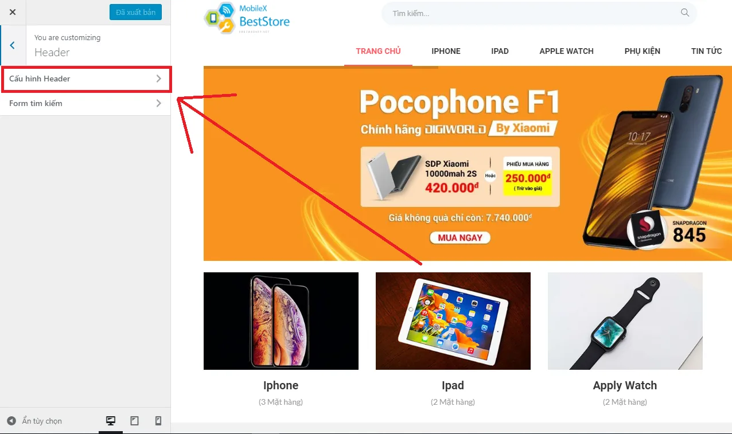The width and height of the screenshot is (732, 434).
Task: Click the search magnifier icon
Action: click(684, 13)
